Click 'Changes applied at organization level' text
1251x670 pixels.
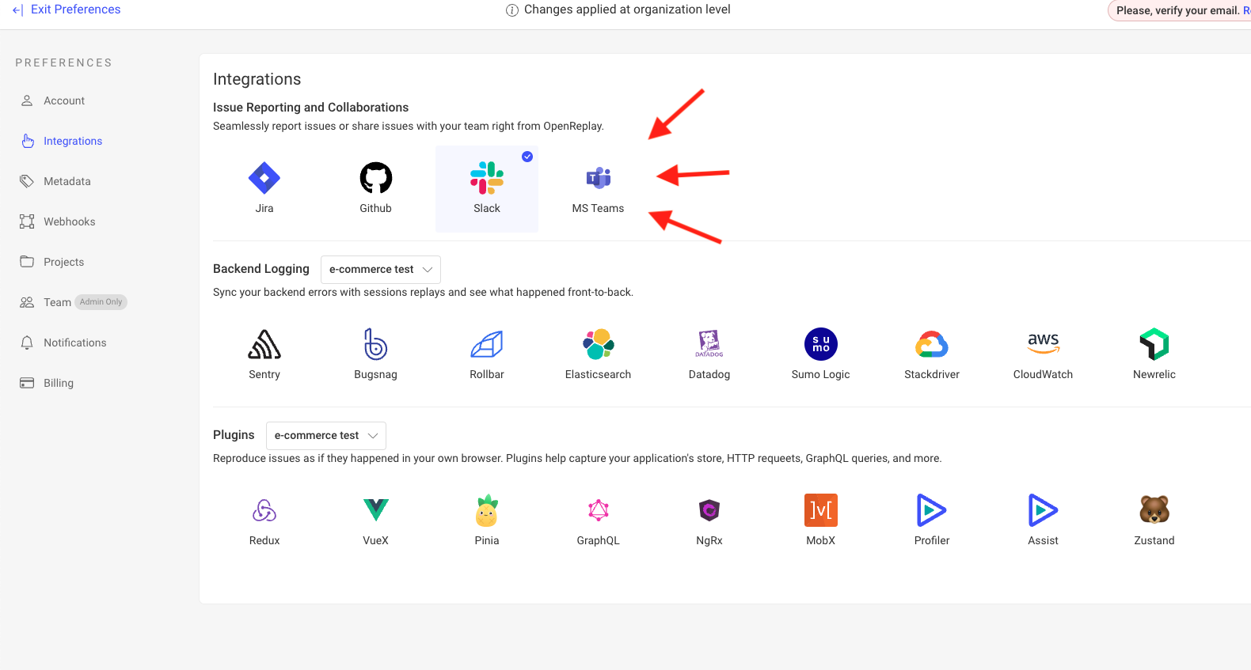(x=627, y=9)
